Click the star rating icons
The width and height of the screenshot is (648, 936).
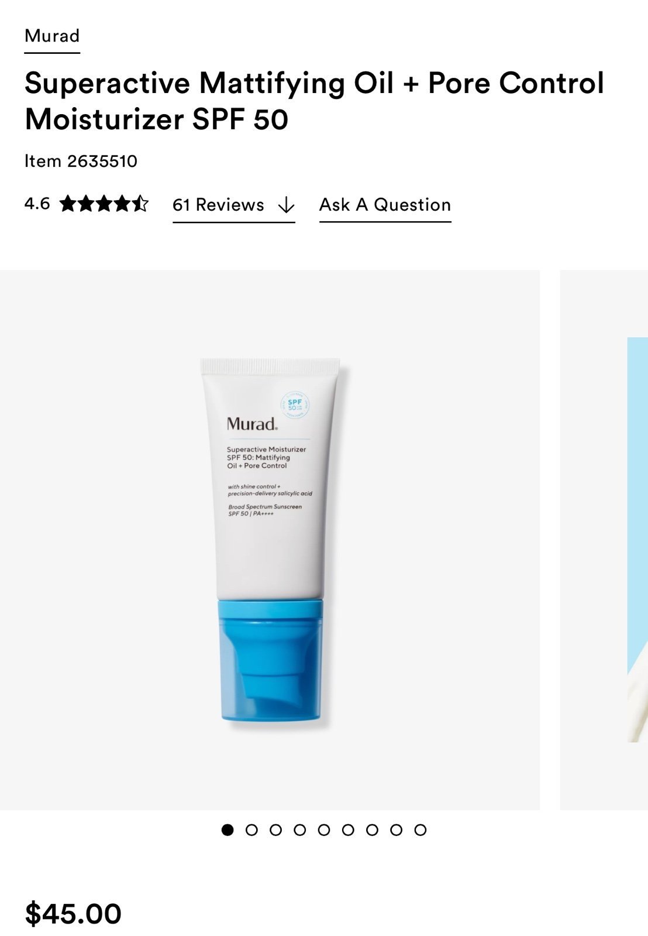point(104,204)
